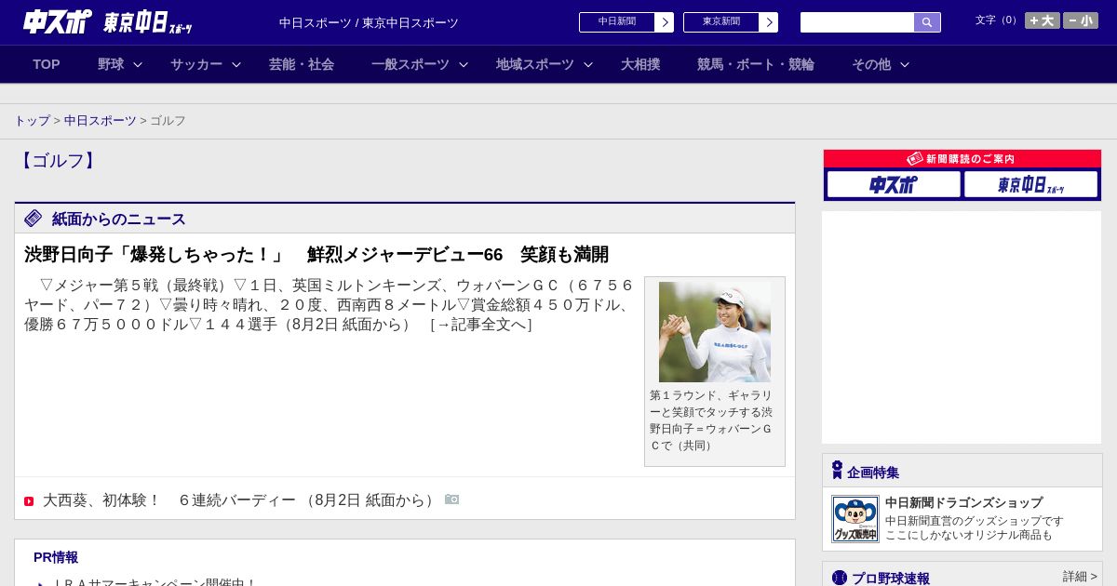The width and height of the screenshot is (1117, 586).
Task: Open the 渋野日向子 photo thumbnail
Action: (x=715, y=332)
